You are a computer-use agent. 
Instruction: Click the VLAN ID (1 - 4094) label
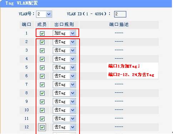(x=89, y=14)
